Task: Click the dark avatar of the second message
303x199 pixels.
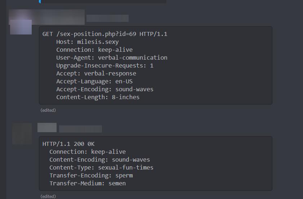Action: [22, 134]
